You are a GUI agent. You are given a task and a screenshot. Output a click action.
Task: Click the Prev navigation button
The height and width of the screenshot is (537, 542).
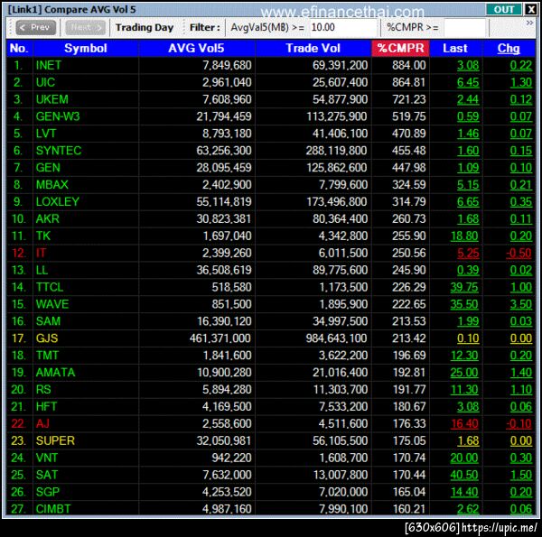(35, 28)
